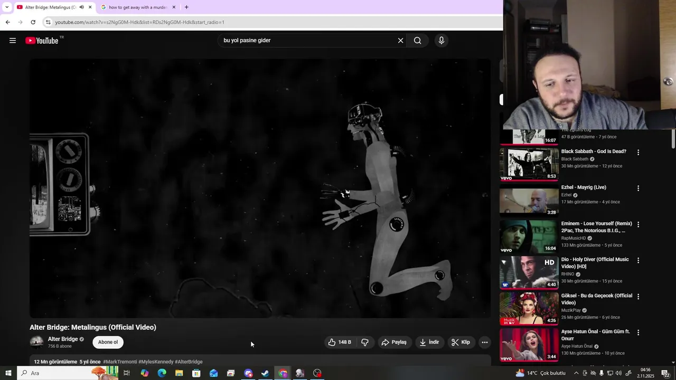Reload the YouTube page
This screenshot has height=380, width=676.
[x=33, y=22]
